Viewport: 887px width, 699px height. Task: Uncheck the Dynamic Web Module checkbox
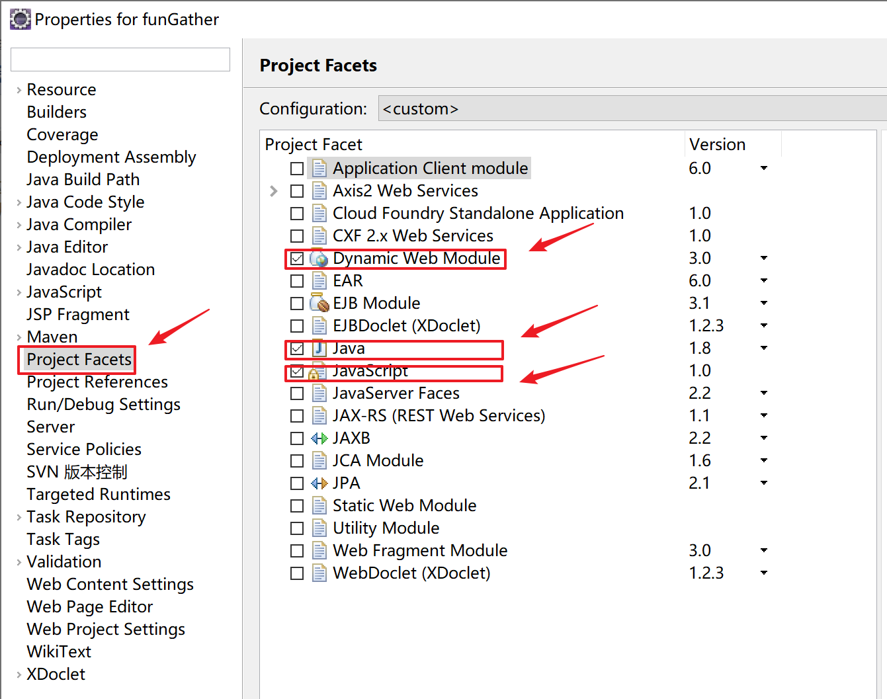tap(297, 259)
